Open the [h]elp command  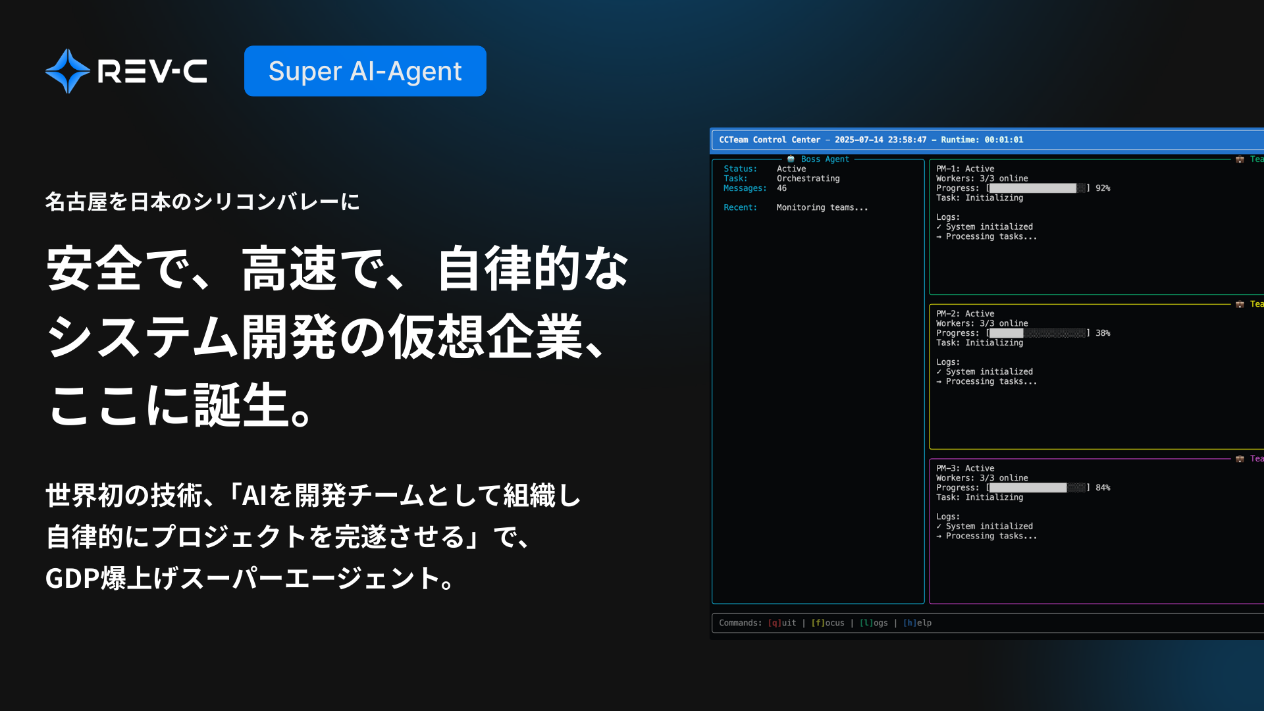pos(917,623)
